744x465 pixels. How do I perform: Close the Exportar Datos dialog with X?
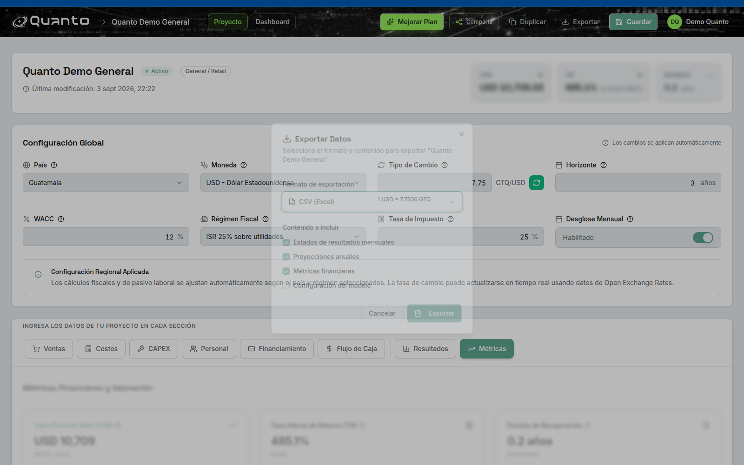click(461, 134)
